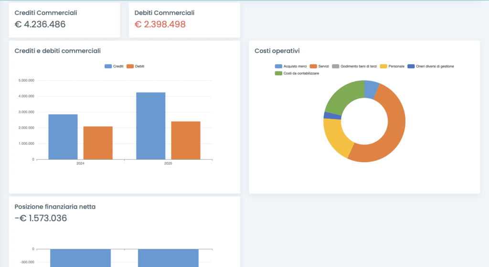
Task: Select the blue Crediti bar for 2025
Action: (x=150, y=126)
